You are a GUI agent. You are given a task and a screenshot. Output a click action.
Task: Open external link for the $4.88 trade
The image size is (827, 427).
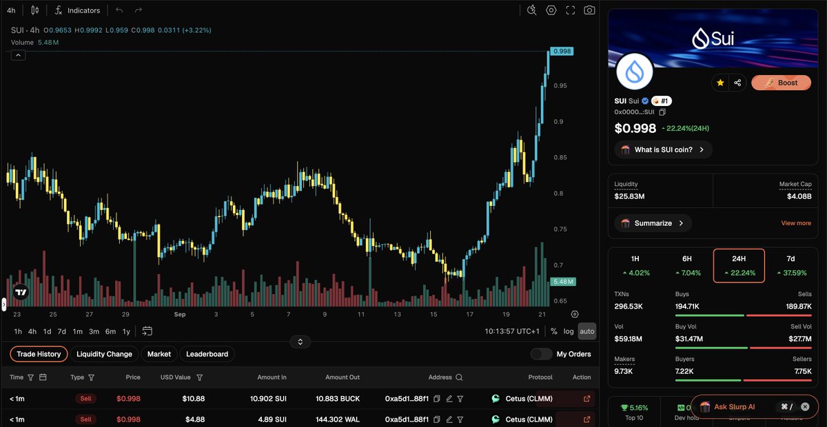[x=586, y=419]
